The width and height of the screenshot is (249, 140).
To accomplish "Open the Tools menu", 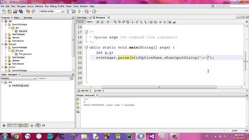I will pyautogui.click(x=75, y=6).
